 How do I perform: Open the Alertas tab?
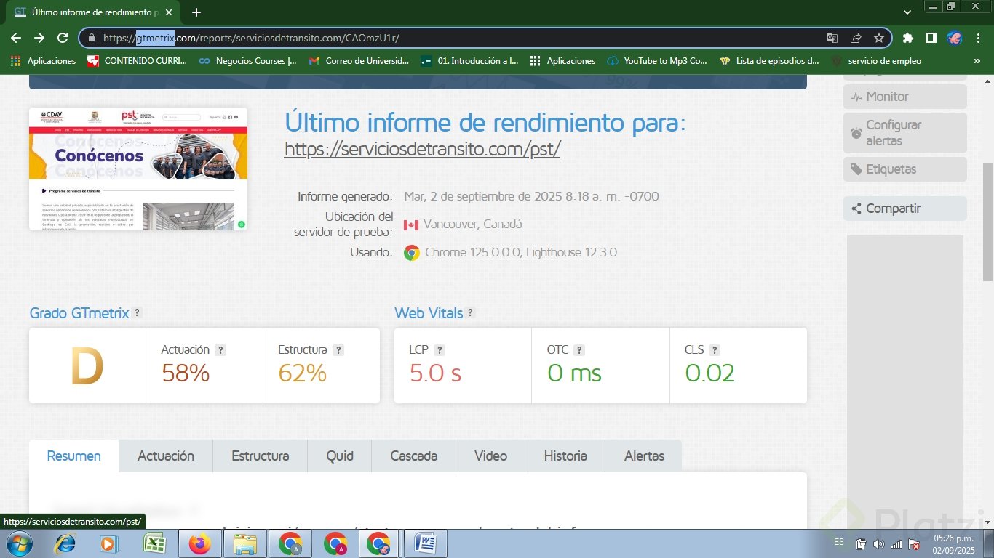[x=644, y=456]
